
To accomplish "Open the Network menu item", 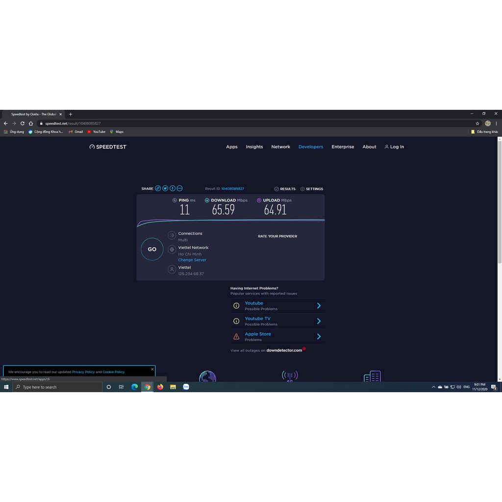I will [280, 147].
